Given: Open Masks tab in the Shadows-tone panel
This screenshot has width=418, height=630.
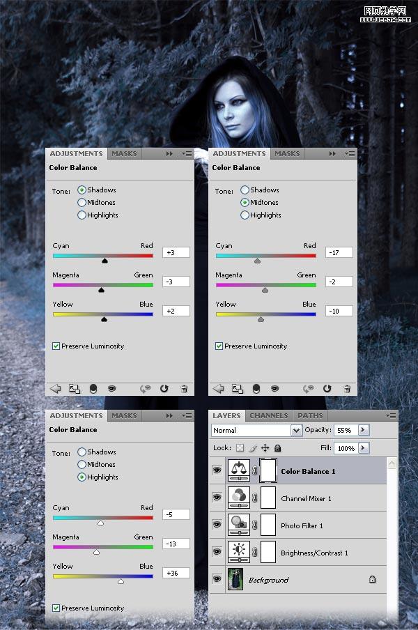Looking at the screenshot, I should coord(124,153).
